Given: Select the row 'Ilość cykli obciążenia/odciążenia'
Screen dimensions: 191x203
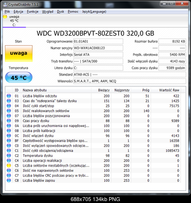Looking at the screenshot, I should tap(94, 150).
